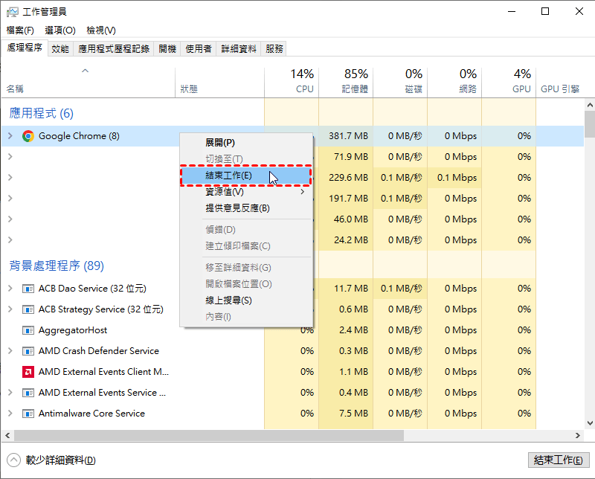Expand the ACB Dao Service entry
The width and height of the screenshot is (595, 479).
click(10, 289)
